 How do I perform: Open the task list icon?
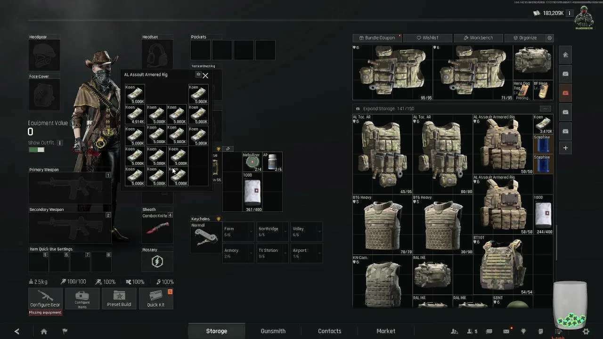click(x=558, y=331)
